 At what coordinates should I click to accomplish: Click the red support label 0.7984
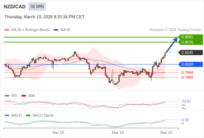click(187, 72)
